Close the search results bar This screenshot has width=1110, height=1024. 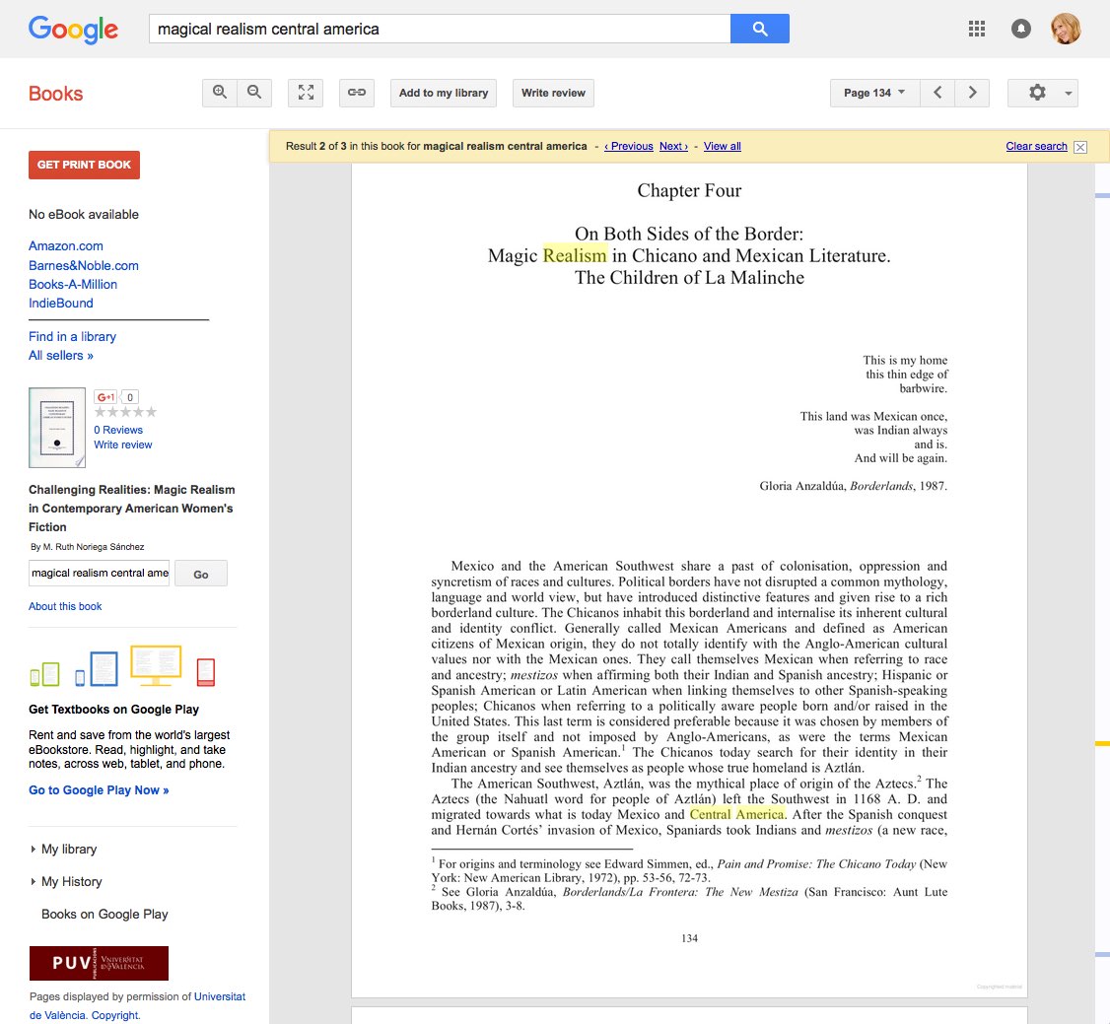click(1080, 147)
